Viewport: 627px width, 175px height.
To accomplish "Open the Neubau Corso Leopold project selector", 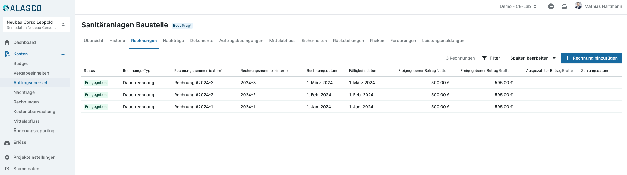I will click(36, 25).
